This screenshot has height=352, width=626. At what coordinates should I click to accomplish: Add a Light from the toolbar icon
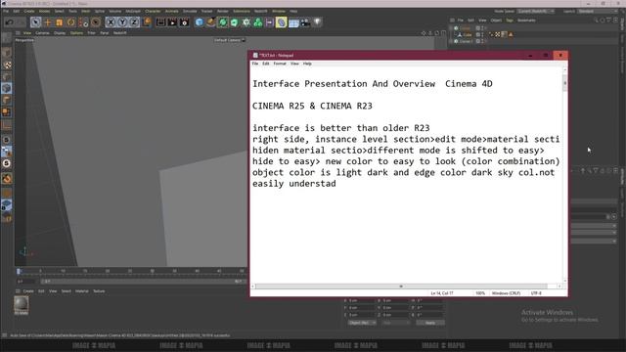317,22
